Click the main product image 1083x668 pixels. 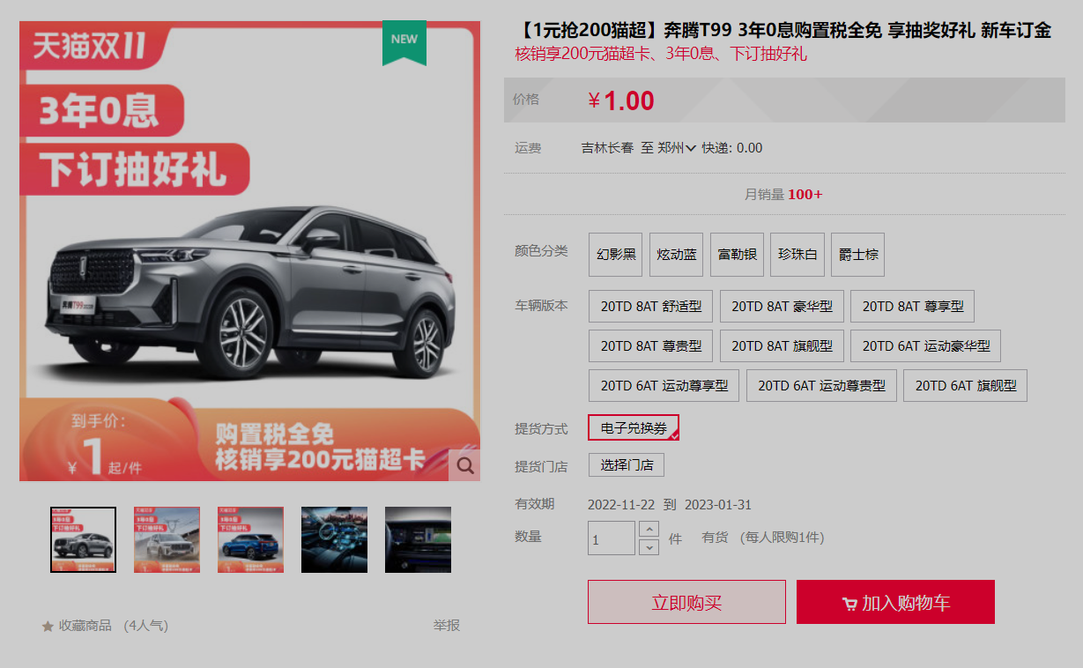[x=249, y=251]
